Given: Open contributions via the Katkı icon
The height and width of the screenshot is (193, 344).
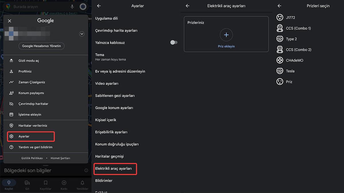Looking at the screenshot, I should [x=64, y=183].
